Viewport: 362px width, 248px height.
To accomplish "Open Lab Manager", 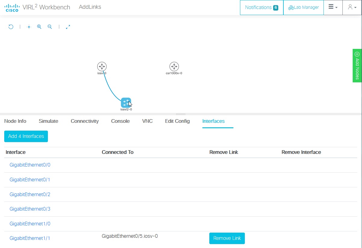I will click(303, 7).
